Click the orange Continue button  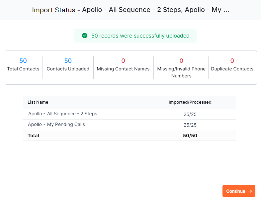tap(239, 191)
